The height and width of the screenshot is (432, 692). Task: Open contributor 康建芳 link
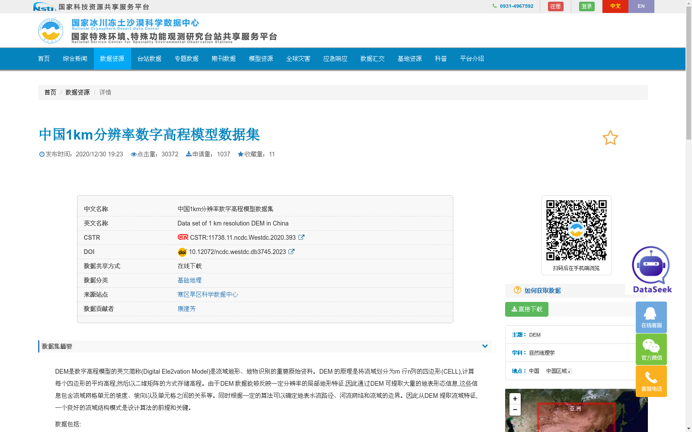coord(186,309)
